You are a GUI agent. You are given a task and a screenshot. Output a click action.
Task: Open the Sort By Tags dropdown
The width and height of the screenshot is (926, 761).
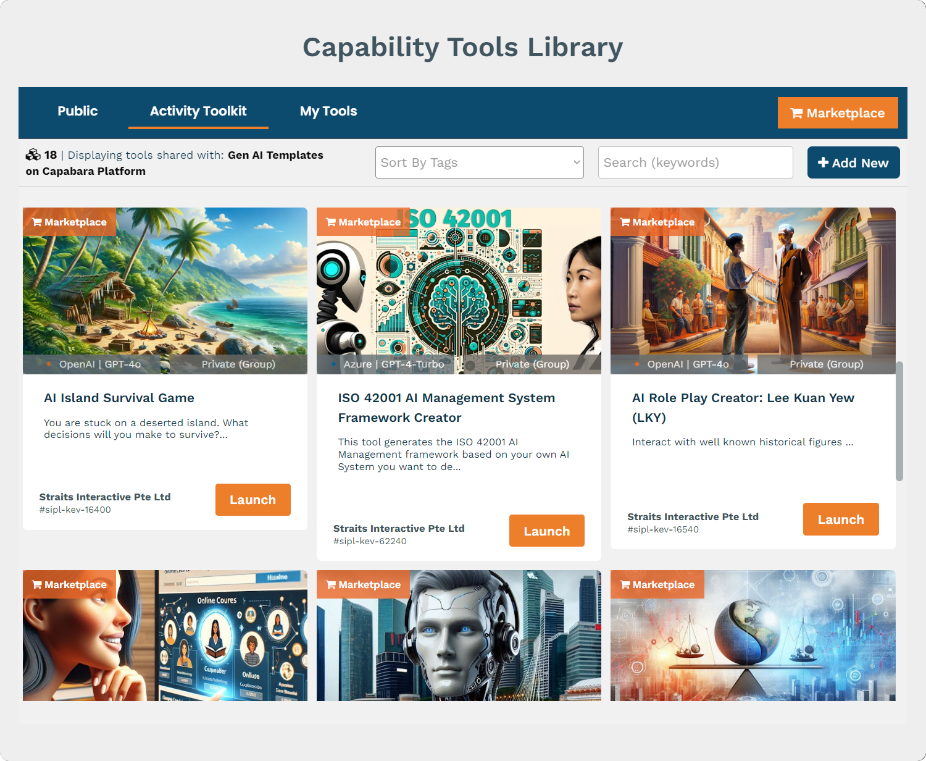[479, 162]
